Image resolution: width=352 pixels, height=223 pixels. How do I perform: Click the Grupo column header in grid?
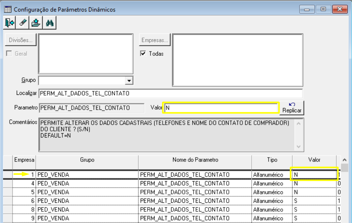tap(87, 162)
